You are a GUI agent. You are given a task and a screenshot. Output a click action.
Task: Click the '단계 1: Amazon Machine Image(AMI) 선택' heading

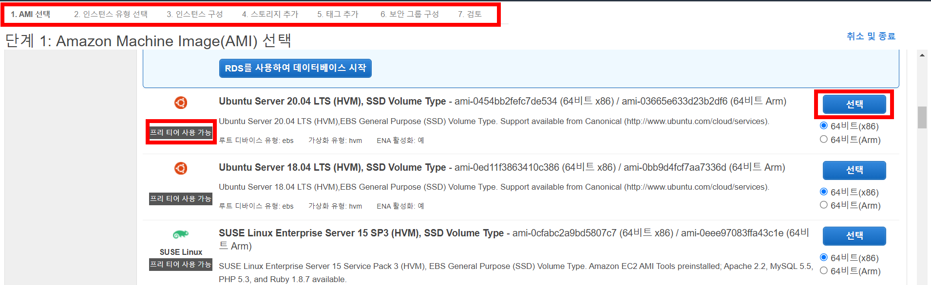click(x=148, y=41)
